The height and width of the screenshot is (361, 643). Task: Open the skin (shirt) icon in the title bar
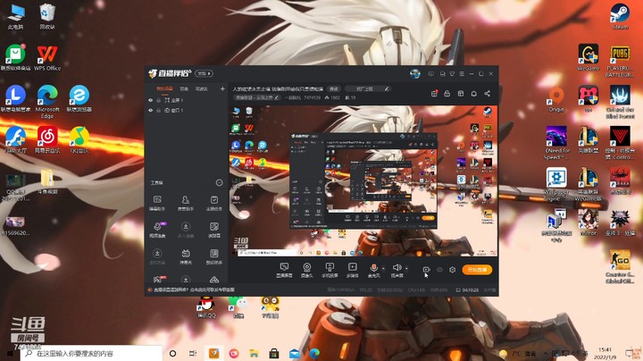(x=452, y=74)
